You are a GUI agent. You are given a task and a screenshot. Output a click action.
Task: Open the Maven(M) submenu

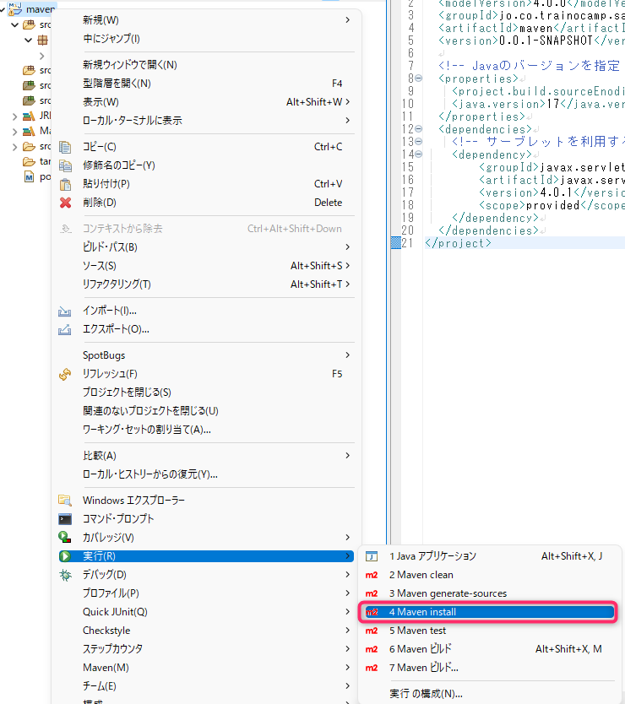pyautogui.click(x=207, y=668)
